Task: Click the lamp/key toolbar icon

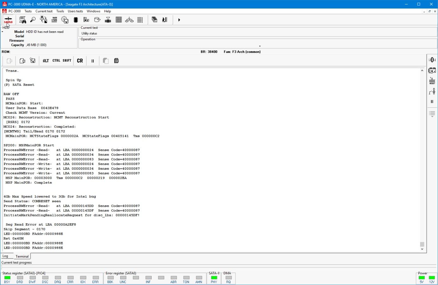Action: pos(33,20)
